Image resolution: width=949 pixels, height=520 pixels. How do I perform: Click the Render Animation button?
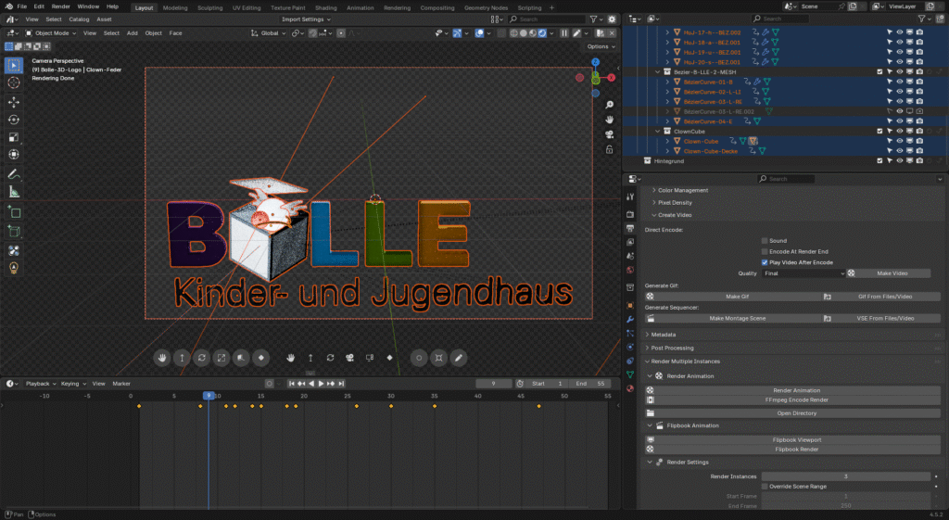[x=793, y=390]
